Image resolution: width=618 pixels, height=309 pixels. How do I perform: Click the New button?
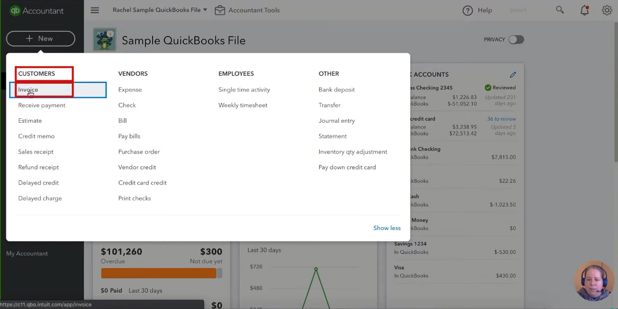point(41,38)
